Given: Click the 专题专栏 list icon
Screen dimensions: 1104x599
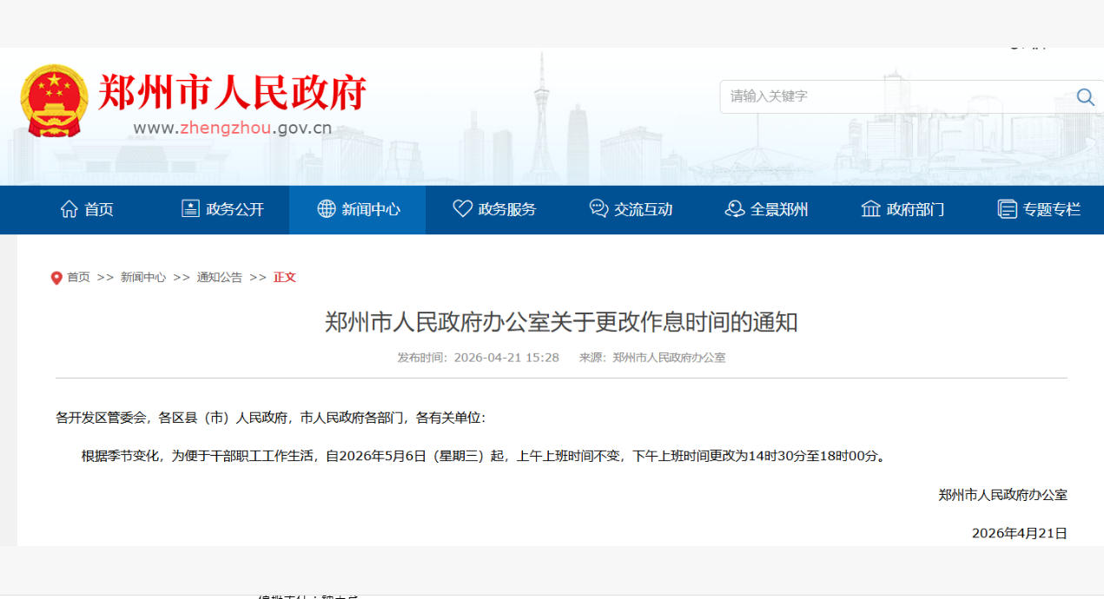Looking at the screenshot, I should [1007, 209].
